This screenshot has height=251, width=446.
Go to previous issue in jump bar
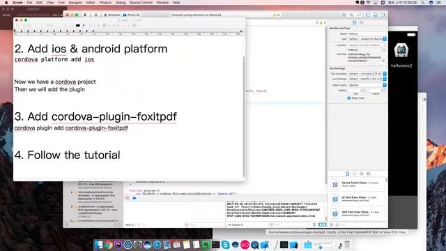pyautogui.click(x=317, y=22)
